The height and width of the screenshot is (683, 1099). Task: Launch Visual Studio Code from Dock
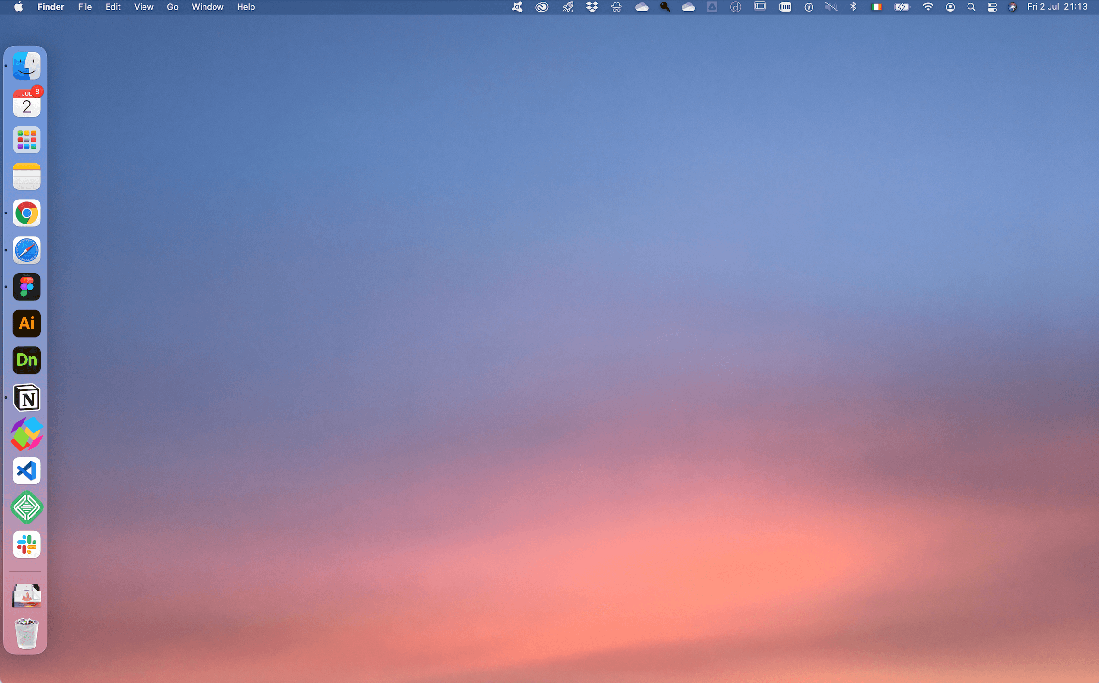click(x=26, y=471)
